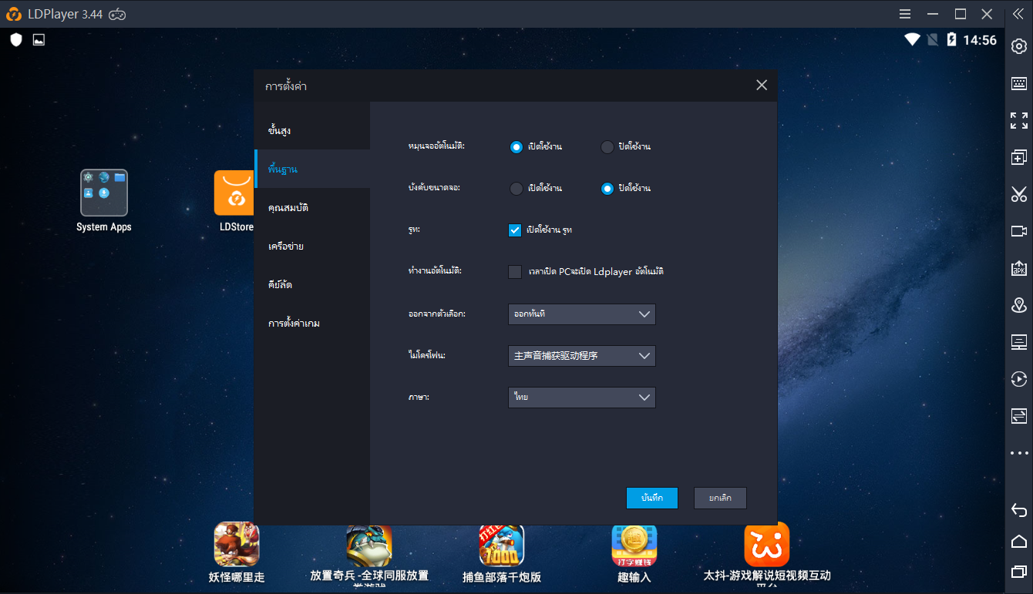This screenshot has height=594, width=1033.
Task: Select disable radio for หมุนจออัตโนมัติ
Action: [607, 147]
